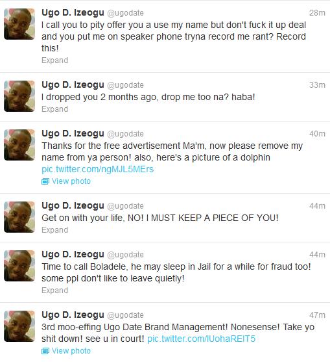This screenshot has height=362, width=330.
Task: Click photo icon beside dolphin tweet's View photo
Action: click(x=45, y=181)
